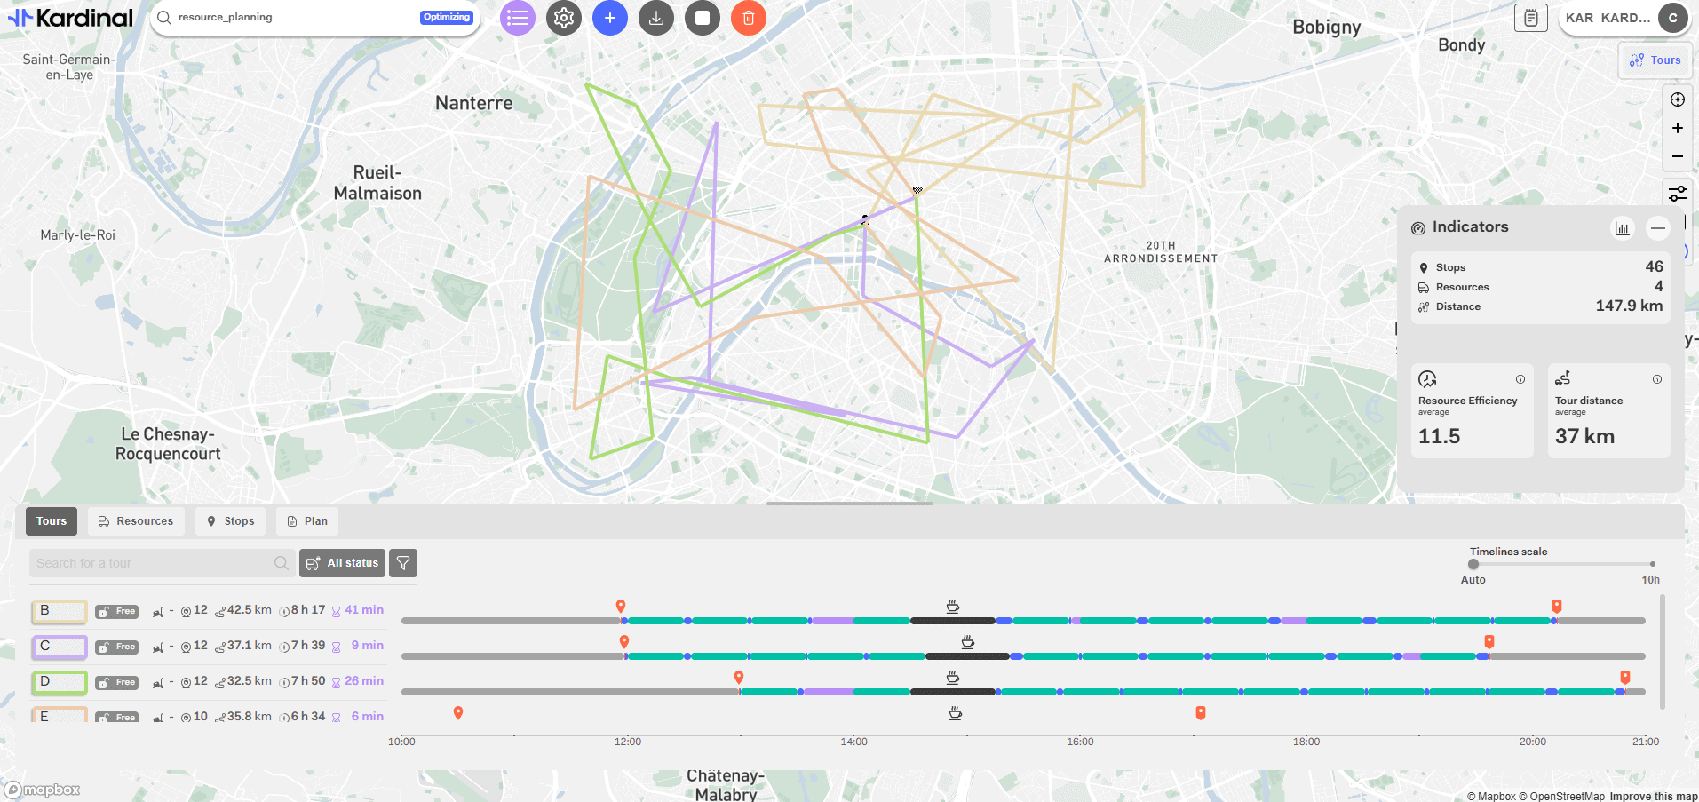Open the notes clipboard icon
1699x802 pixels.
(1530, 18)
